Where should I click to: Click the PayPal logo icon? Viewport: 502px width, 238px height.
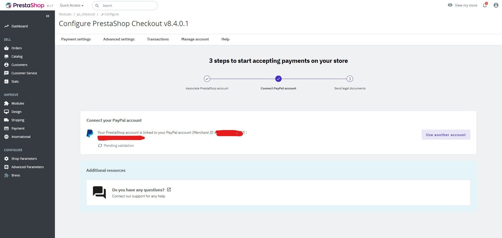[90, 133]
